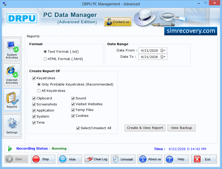Click the Clear Log button label
Viewport: 222px width, 169px height.
(x=100, y=159)
